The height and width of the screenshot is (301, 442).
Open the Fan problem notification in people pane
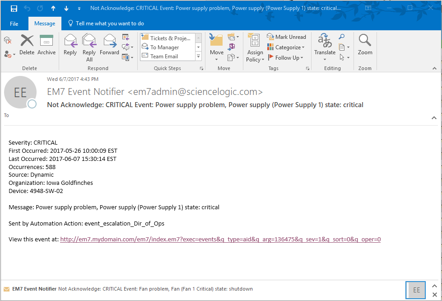155,289
